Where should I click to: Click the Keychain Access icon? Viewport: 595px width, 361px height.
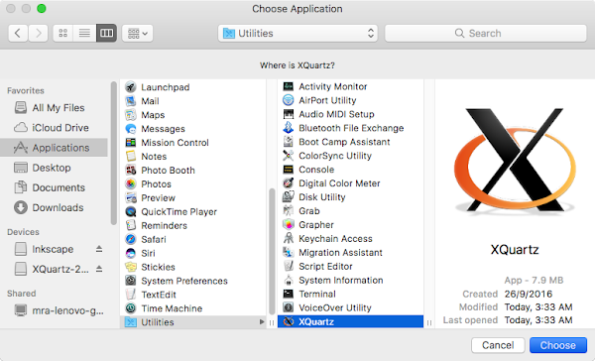pyautogui.click(x=289, y=238)
